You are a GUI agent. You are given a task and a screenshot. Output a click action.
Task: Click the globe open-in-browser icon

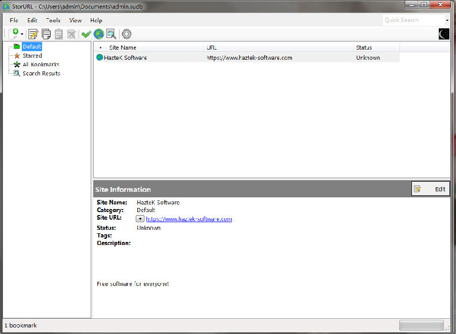99,34
